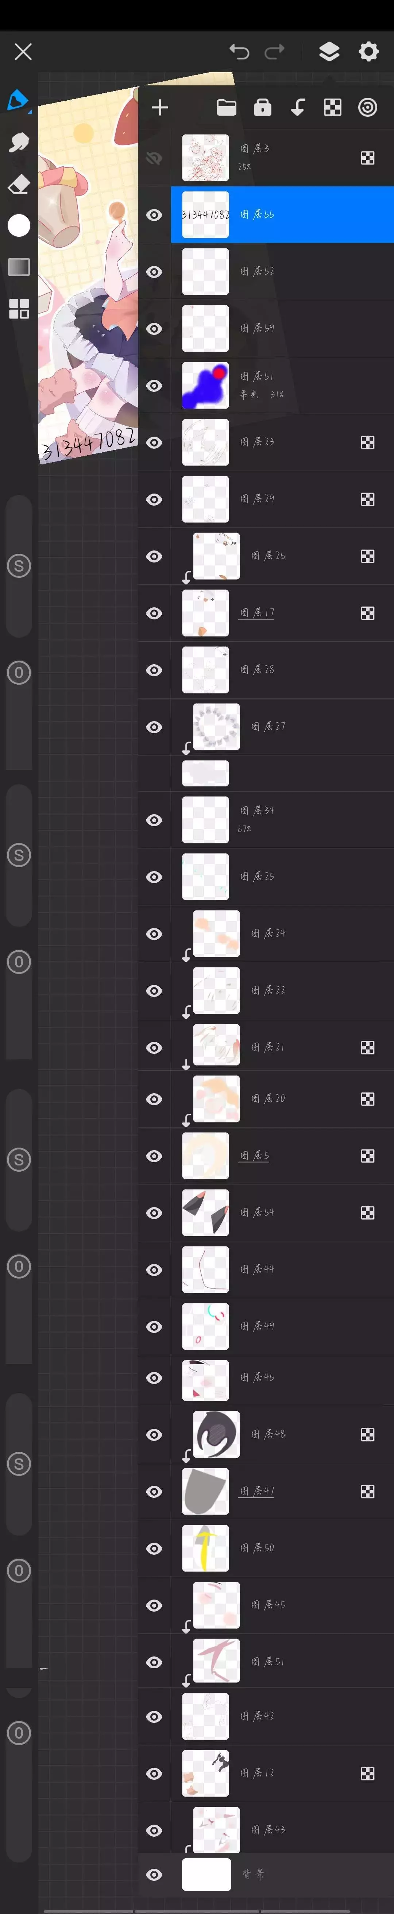Create a layer group with folder icon
Image resolution: width=394 pixels, height=1914 pixels.
(227, 108)
